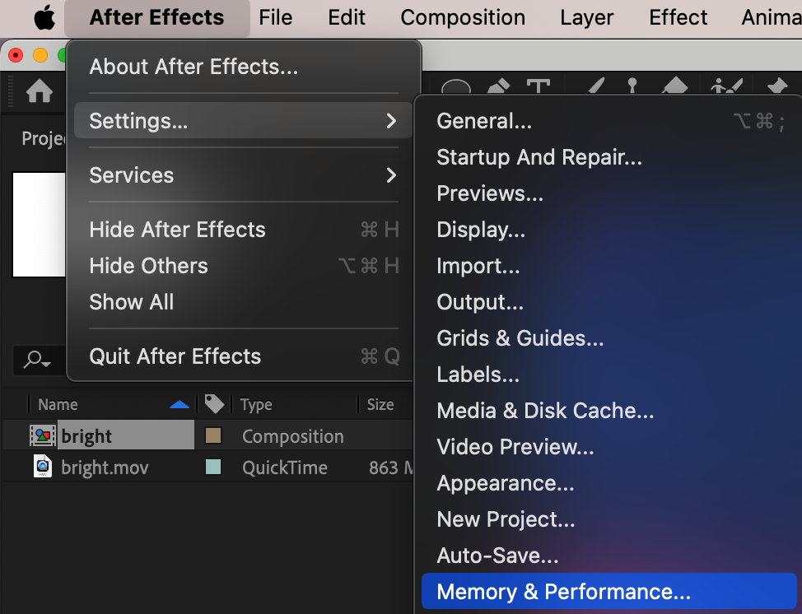Screen dimensions: 802x614
Task: Click the label tag column icon
Action: (x=214, y=404)
